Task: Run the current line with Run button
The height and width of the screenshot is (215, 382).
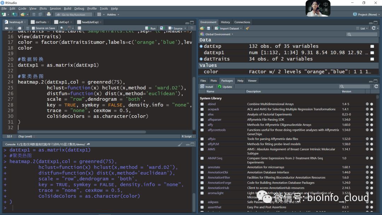Action: [x=150, y=28]
